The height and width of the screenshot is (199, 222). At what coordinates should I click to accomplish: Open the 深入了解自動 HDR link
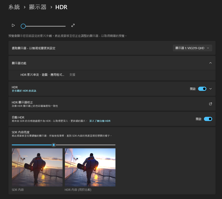[x=100, y=121]
